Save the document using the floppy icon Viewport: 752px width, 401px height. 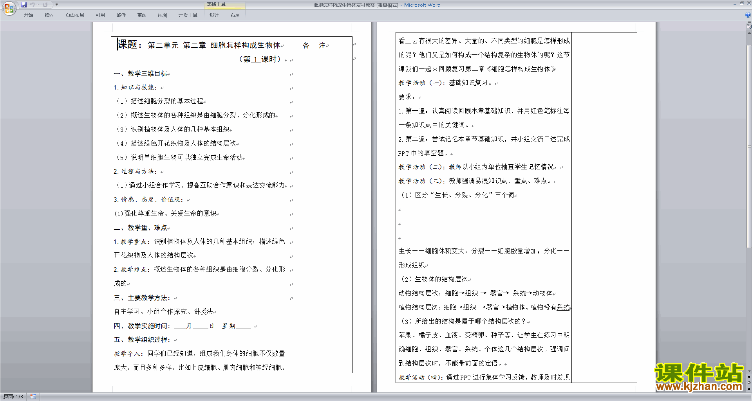click(24, 5)
